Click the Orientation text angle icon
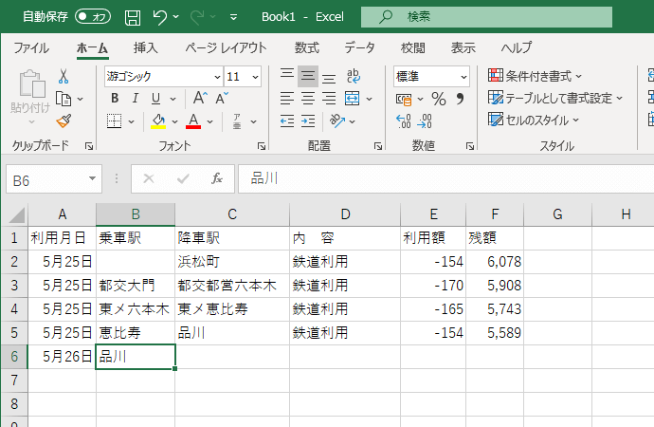Image resolution: width=654 pixels, height=427 pixels. pos(337,121)
